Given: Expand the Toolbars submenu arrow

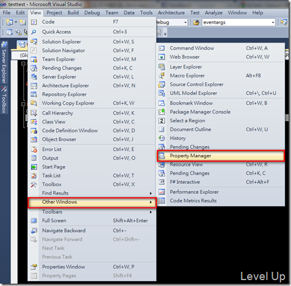Looking at the screenshot, I should [x=151, y=212].
